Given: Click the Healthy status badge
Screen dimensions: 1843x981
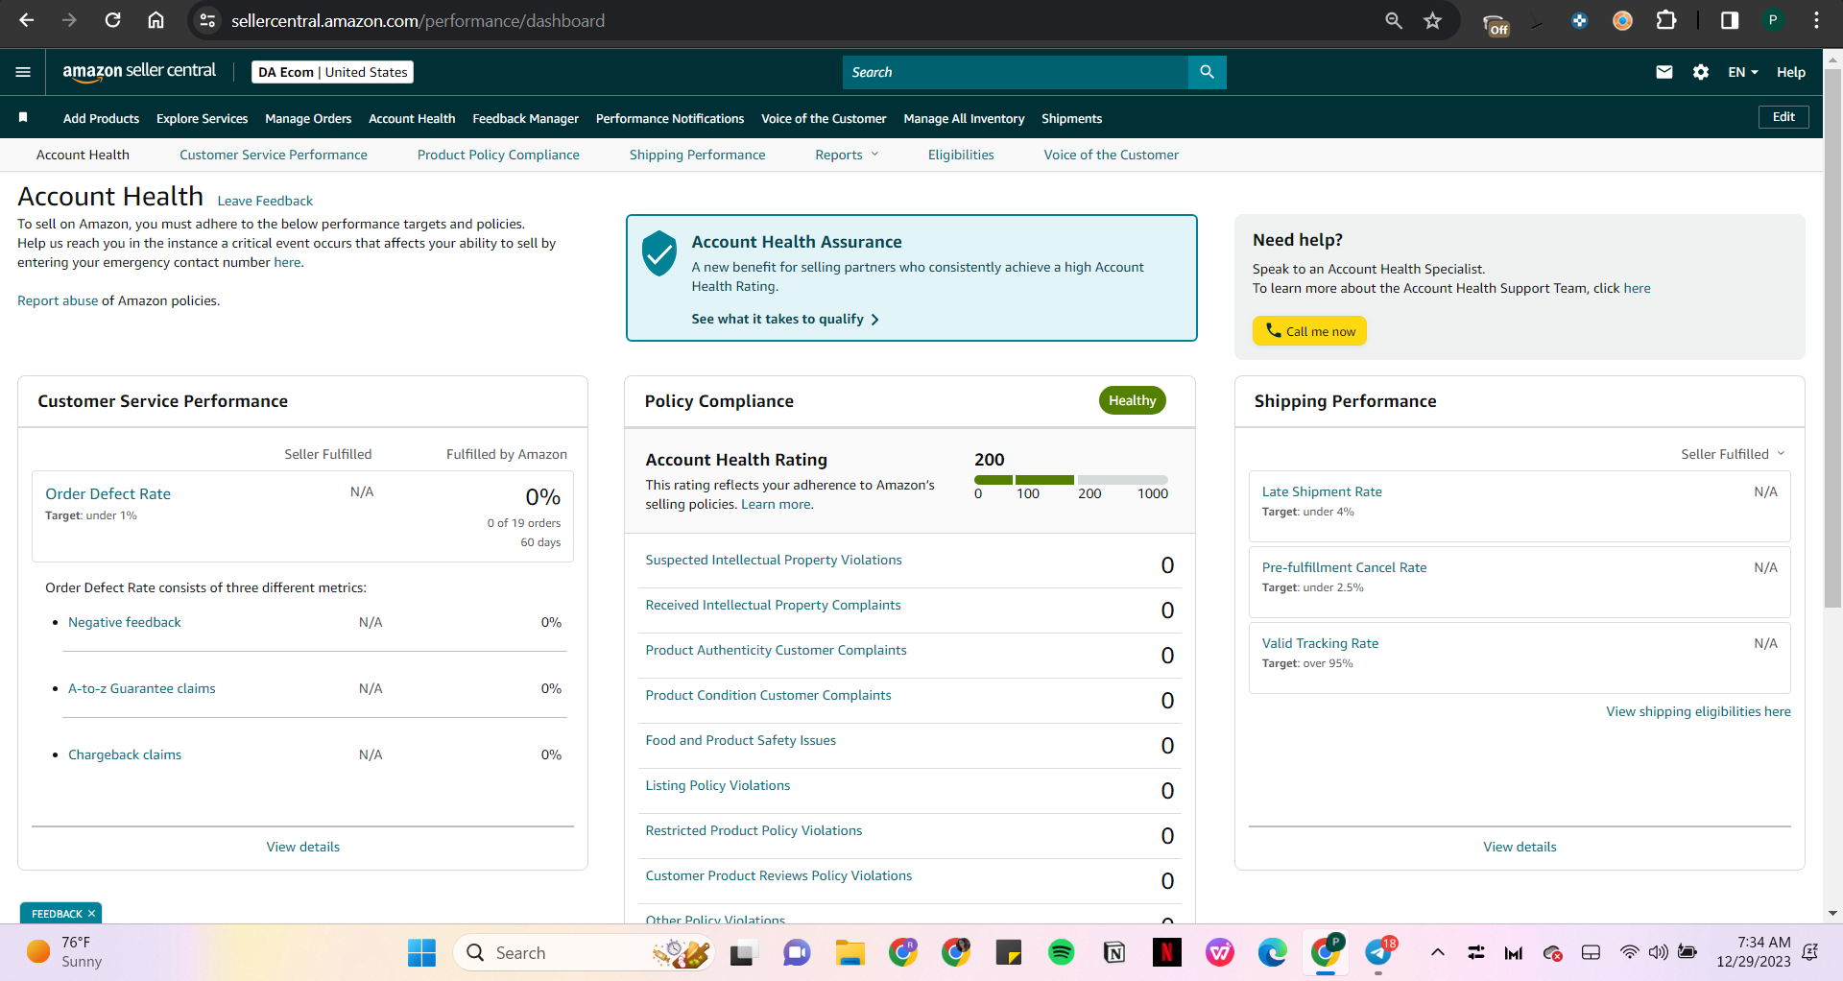Looking at the screenshot, I should click(1132, 400).
